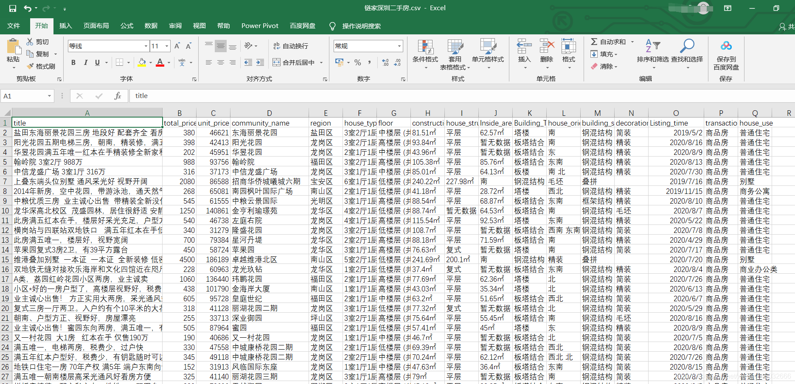Apply comma thousands separator style

click(369, 62)
